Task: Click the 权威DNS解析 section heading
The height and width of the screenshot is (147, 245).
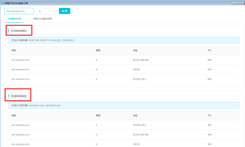Action: [x=19, y=96]
